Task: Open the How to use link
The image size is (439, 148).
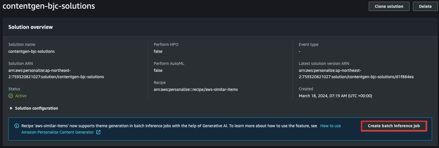Action: [x=331, y=126]
